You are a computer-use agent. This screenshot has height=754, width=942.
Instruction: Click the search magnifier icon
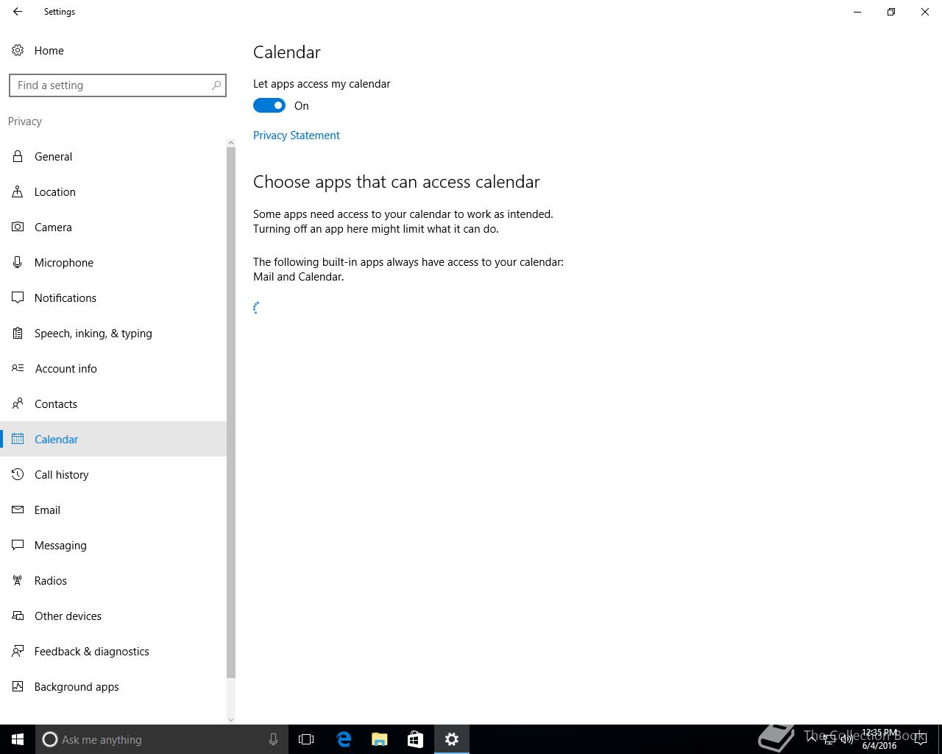(216, 85)
